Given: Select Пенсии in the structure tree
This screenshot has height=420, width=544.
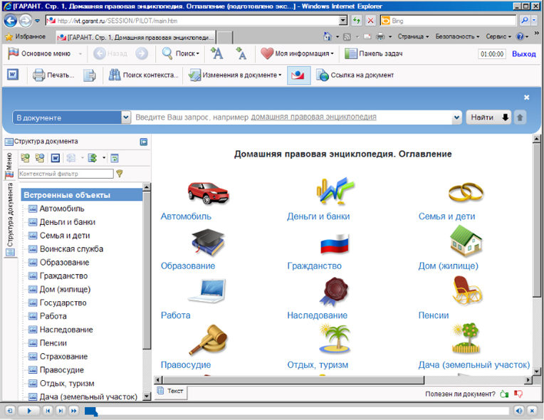Looking at the screenshot, I should tap(53, 343).
